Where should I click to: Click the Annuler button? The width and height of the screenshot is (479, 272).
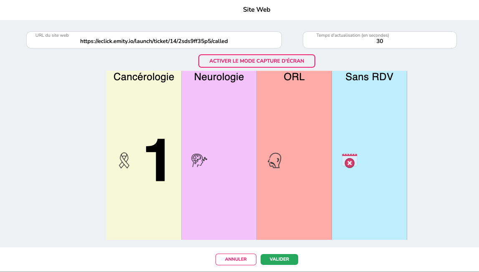coord(236,259)
